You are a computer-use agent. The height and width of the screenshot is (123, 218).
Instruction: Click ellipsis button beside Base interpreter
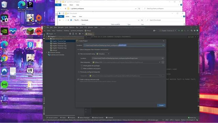163,62
